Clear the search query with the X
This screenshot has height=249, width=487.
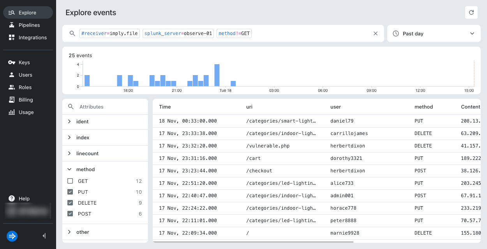pyautogui.click(x=375, y=33)
